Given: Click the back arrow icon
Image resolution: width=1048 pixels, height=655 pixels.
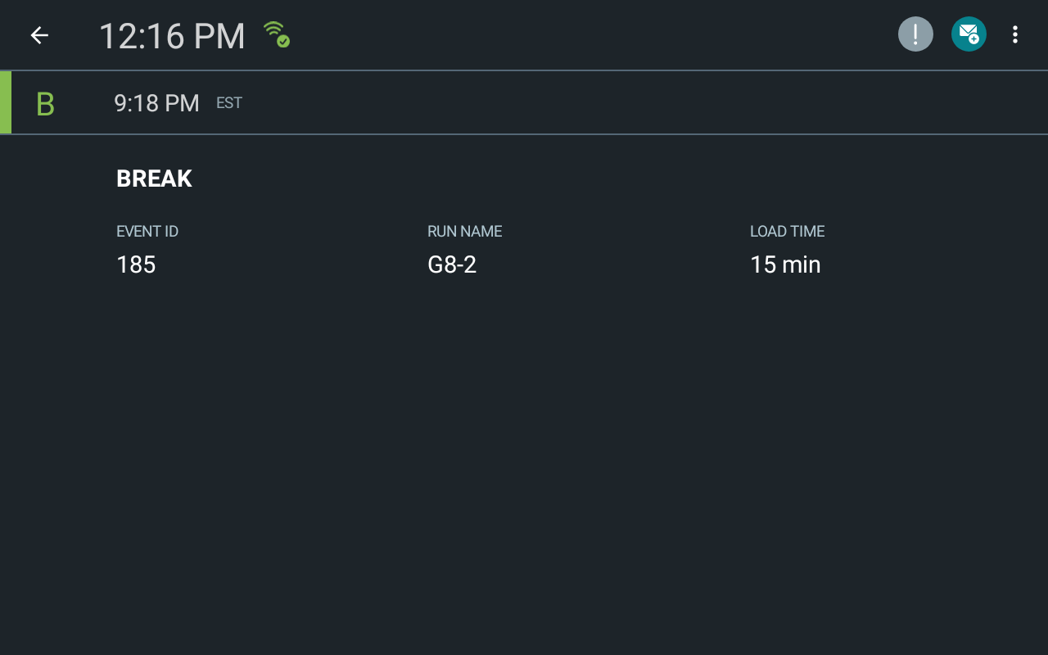Looking at the screenshot, I should click(x=38, y=34).
